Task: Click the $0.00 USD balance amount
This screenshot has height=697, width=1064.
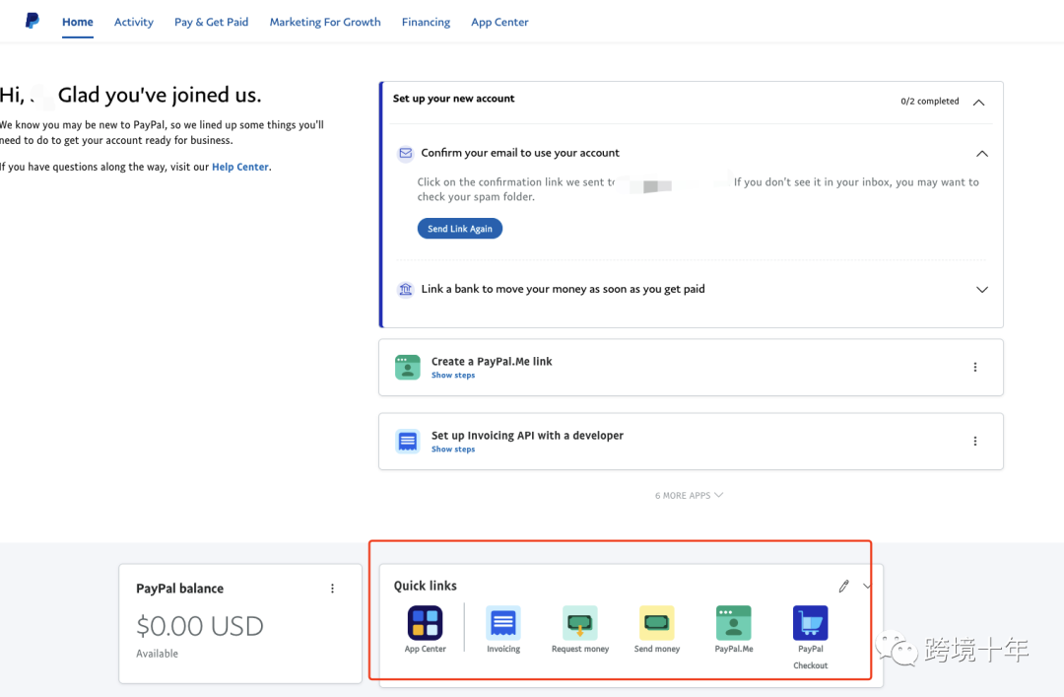Action: coord(199,626)
